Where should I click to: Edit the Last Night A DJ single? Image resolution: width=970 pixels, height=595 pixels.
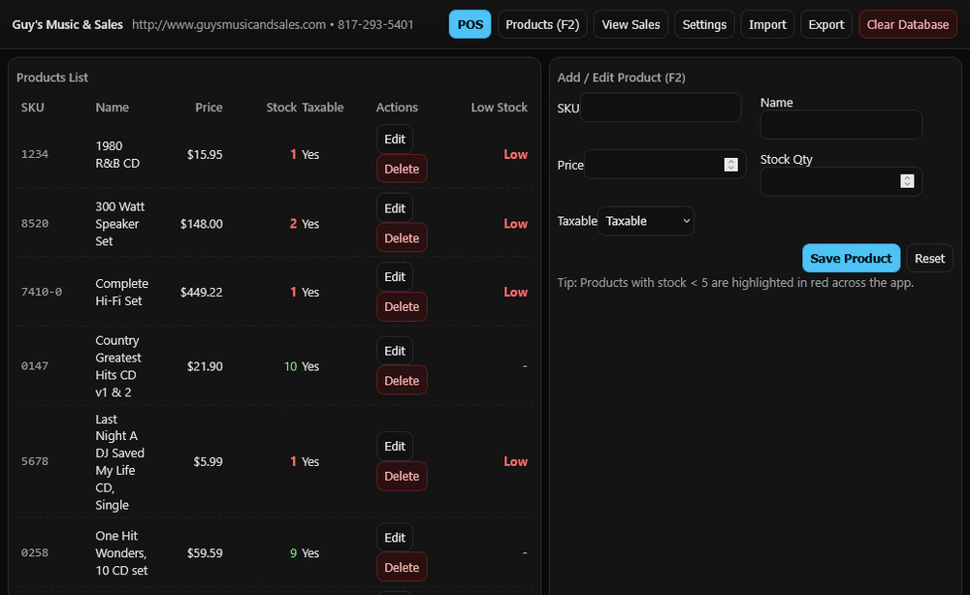(x=395, y=447)
